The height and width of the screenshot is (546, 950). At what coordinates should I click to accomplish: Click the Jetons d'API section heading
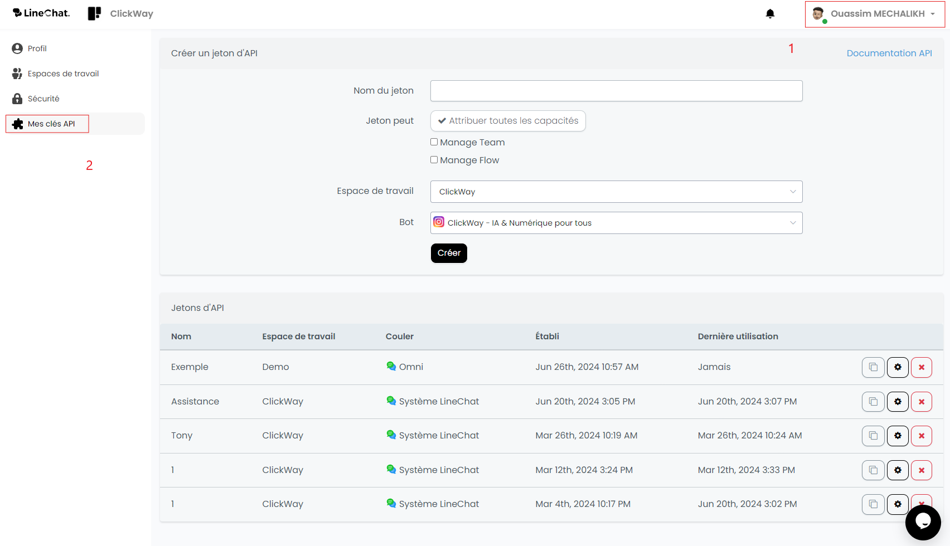tap(197, 308)
